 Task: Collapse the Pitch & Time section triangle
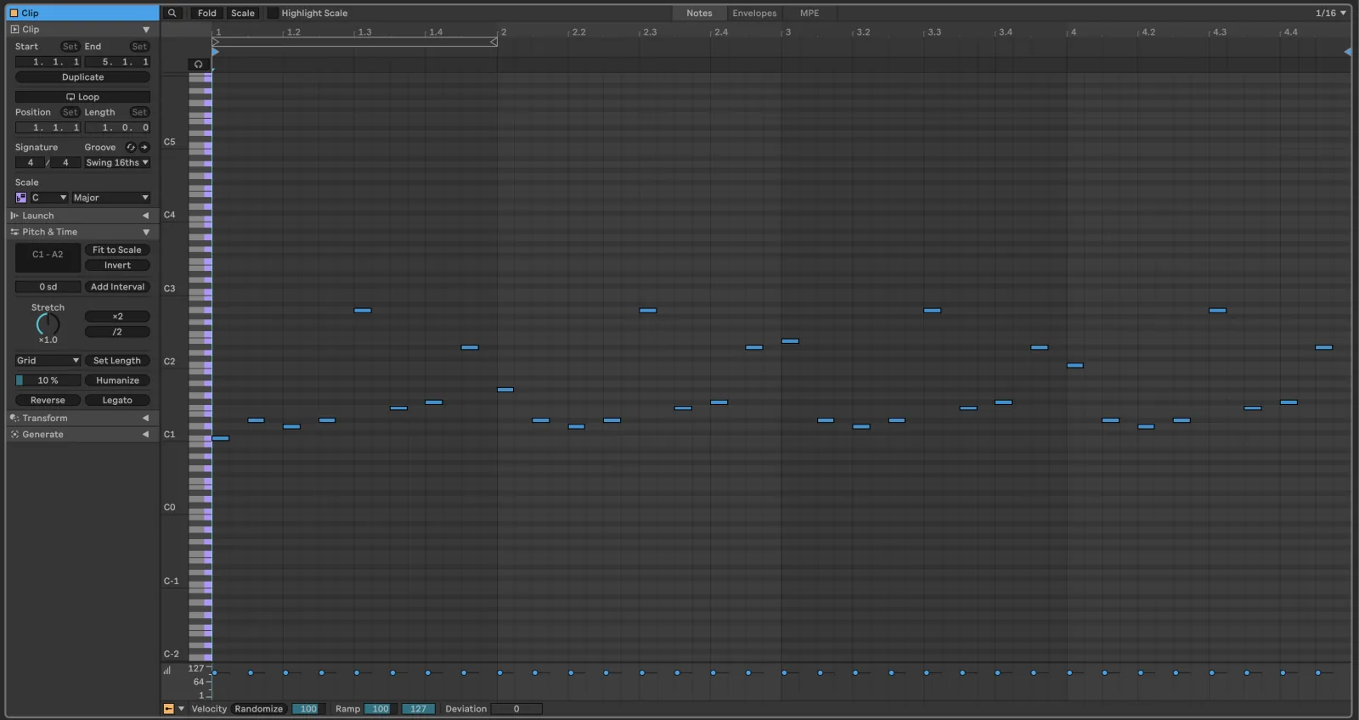point(146,232)
